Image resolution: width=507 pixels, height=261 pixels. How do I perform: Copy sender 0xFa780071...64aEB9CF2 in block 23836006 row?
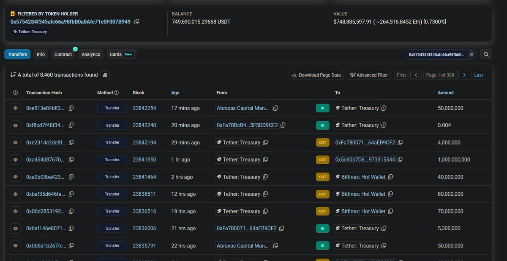[x=281, y=229]
